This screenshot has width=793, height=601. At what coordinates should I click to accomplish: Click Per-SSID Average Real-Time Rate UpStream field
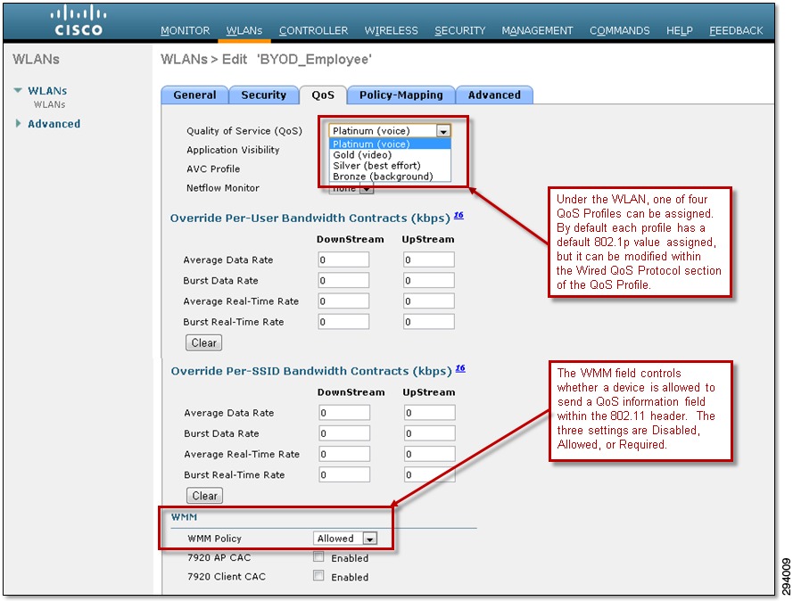pos(430,455)
